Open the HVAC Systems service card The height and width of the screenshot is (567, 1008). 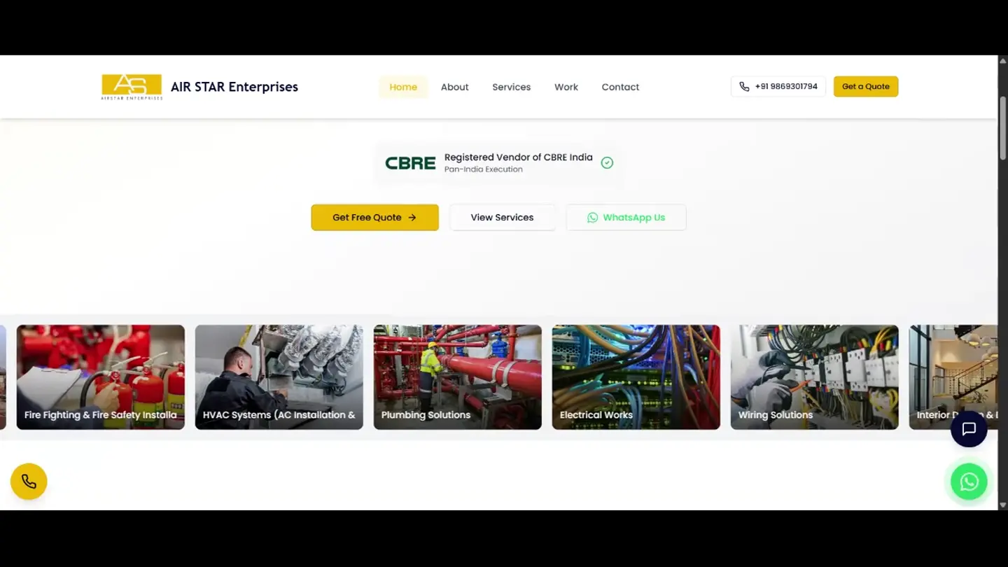[x=279, y=377]
